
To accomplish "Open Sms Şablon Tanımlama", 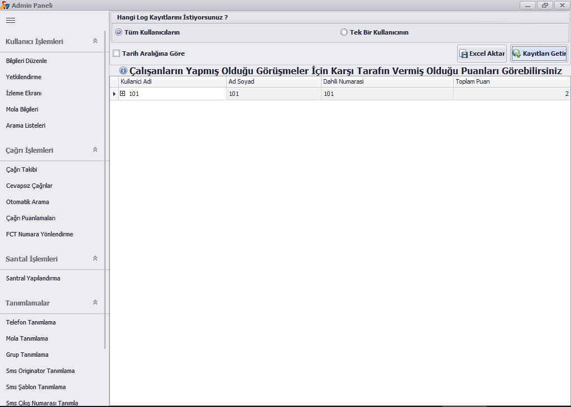I will pos(36,387).
